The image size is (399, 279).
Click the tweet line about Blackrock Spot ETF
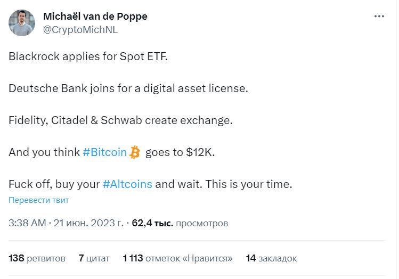88,56
